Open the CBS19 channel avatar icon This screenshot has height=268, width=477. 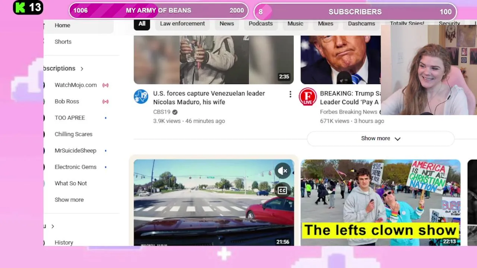click(x=141, y=97)
